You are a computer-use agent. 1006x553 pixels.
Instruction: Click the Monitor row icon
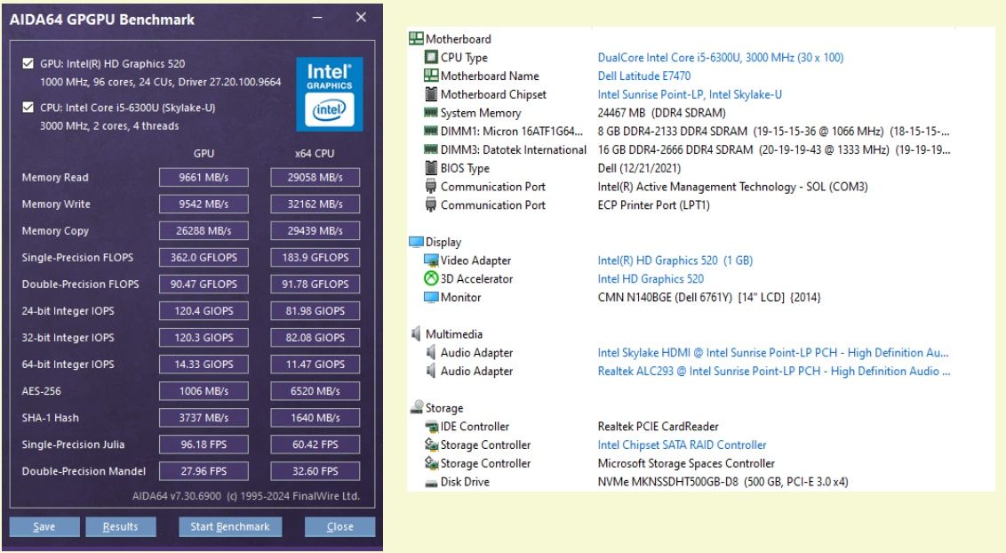click(x=431, y=297)
